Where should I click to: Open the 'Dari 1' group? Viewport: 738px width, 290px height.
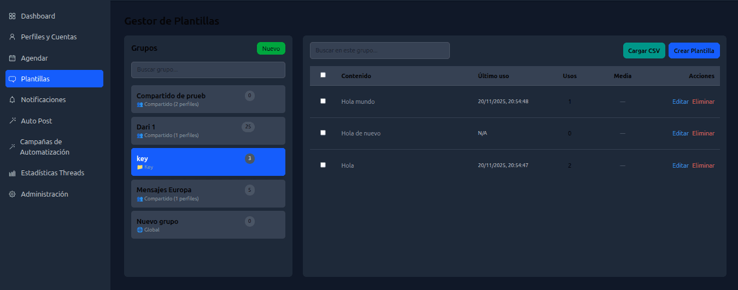point(208,131)
